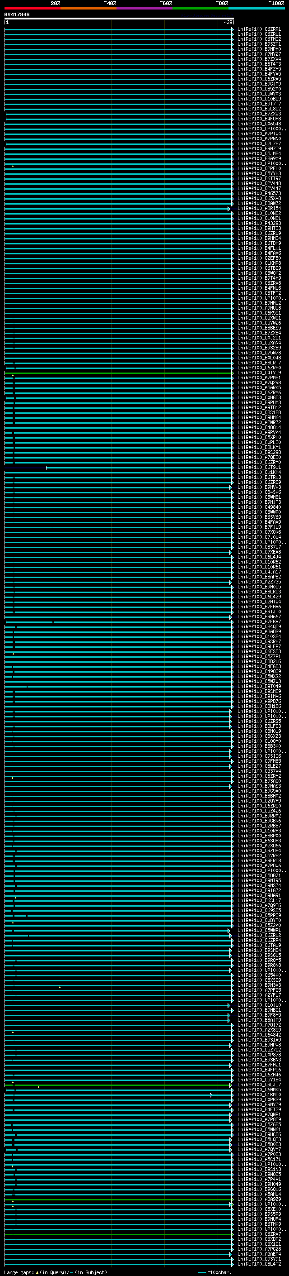Select the UniRef100_Q2V447 label
This screenshot has height=1276, width=289.
[x=259, y=188]
